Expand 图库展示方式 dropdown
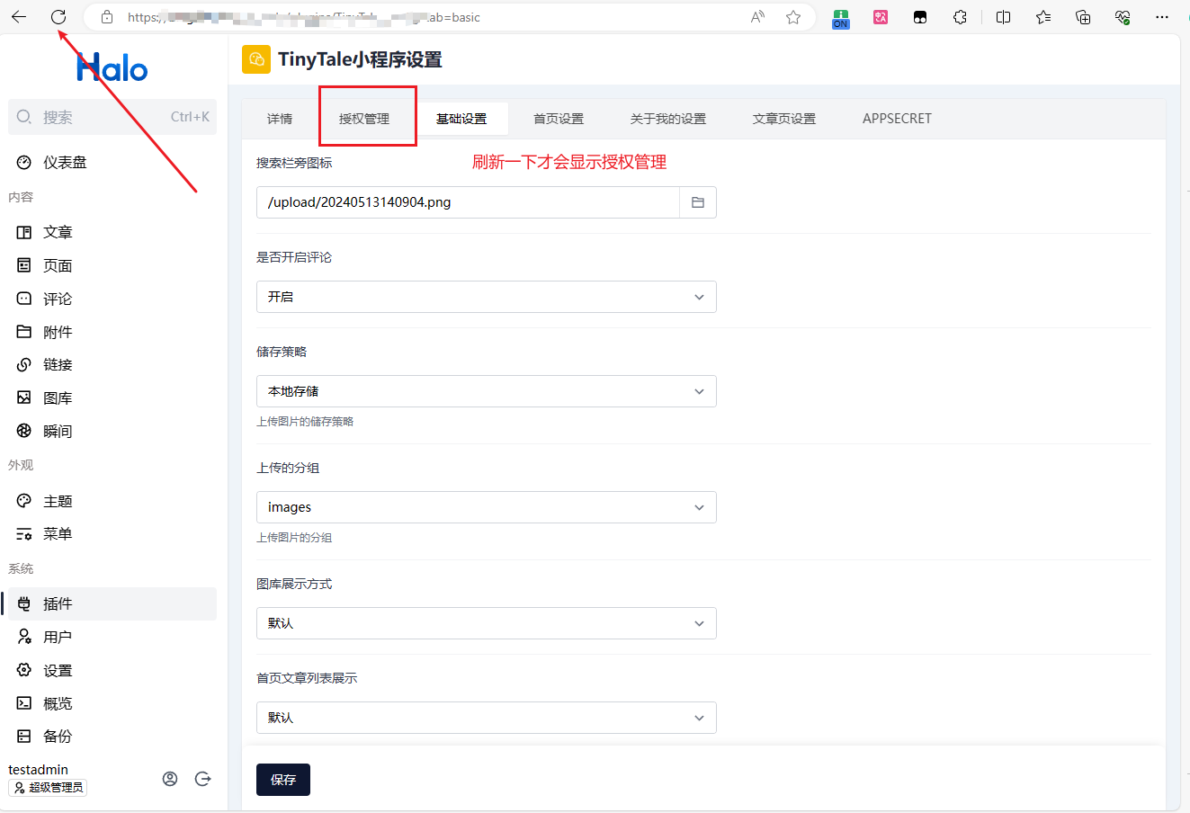Viewport: 1190px width, 813px height. [487, 623]
